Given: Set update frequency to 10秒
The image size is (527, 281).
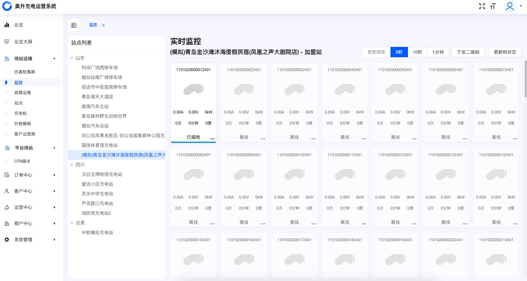Looking at the screenshot, I should [x=417, y=52].
